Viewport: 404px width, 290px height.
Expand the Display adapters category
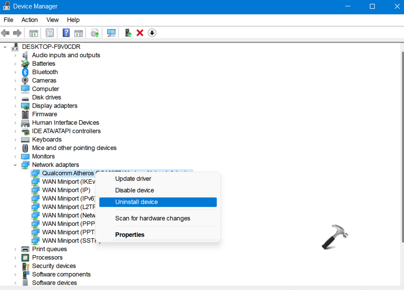click(x=15, y=106)
